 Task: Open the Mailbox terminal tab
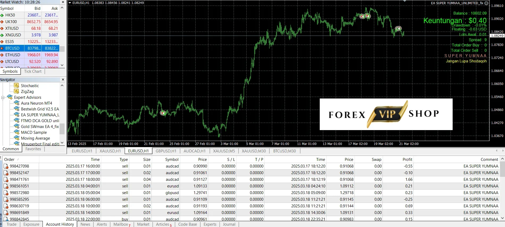(x=122, y=224)
